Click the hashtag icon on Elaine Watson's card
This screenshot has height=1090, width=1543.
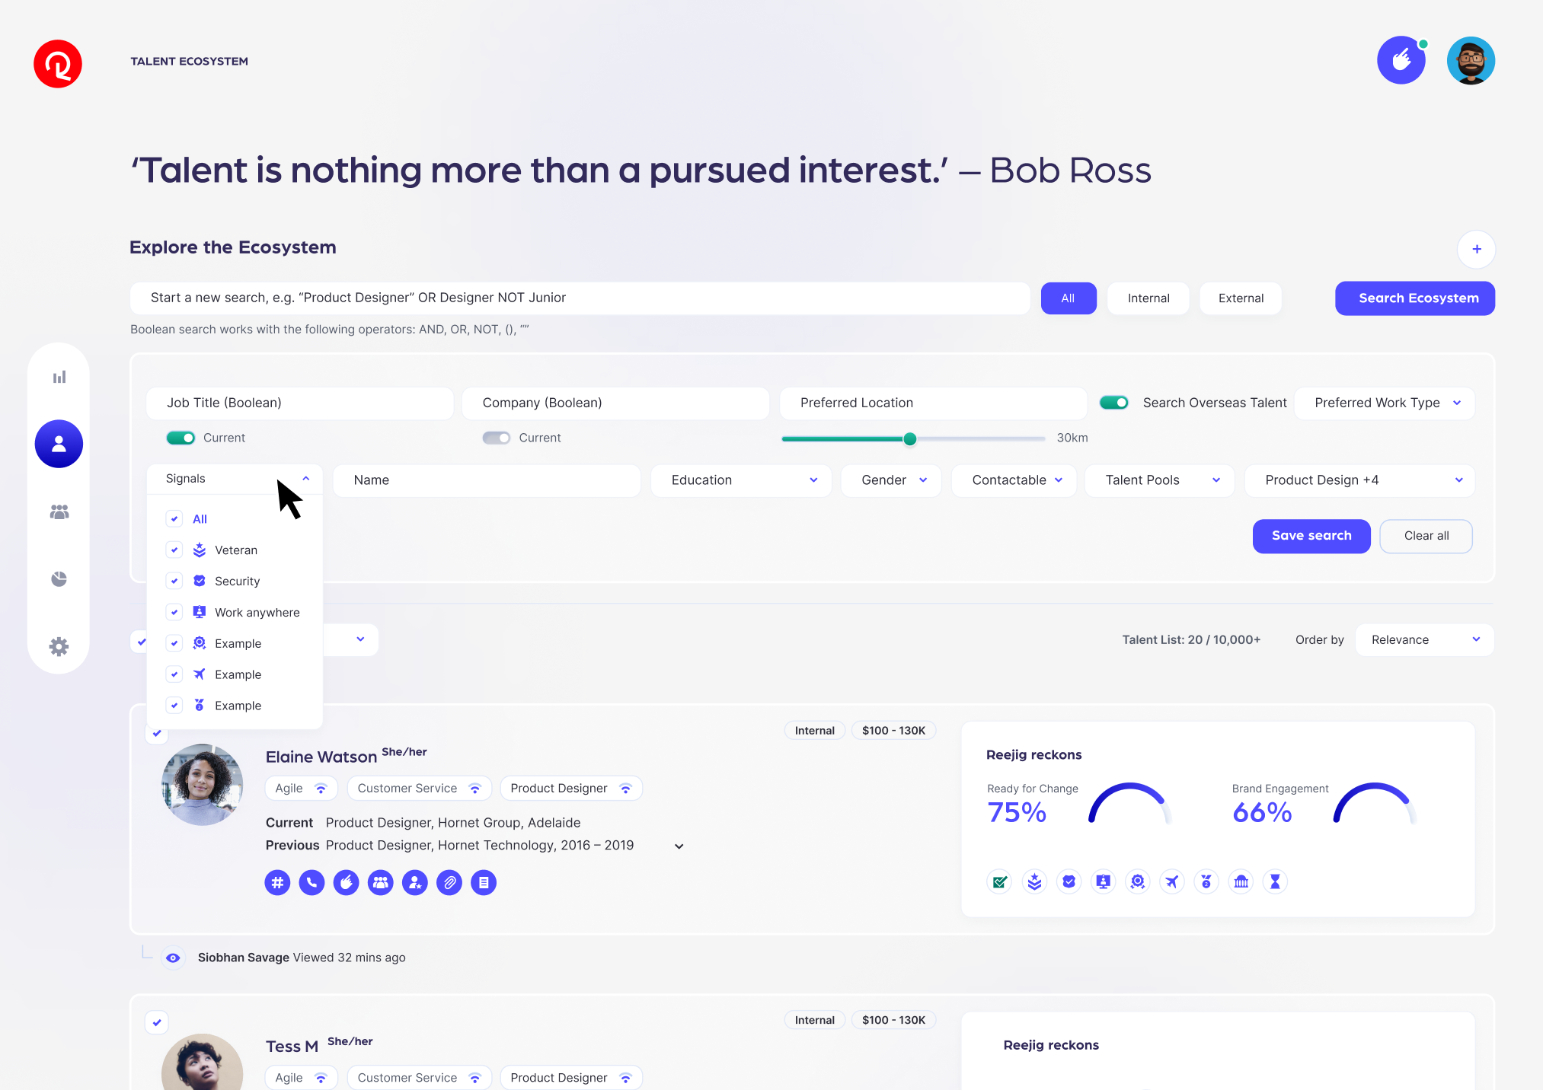pos(277,882)
